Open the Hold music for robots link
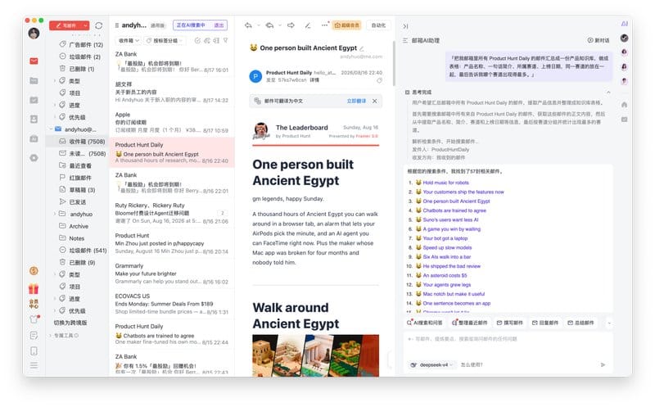This screenshot has height=407, width=655. click(x=445, y=183)
